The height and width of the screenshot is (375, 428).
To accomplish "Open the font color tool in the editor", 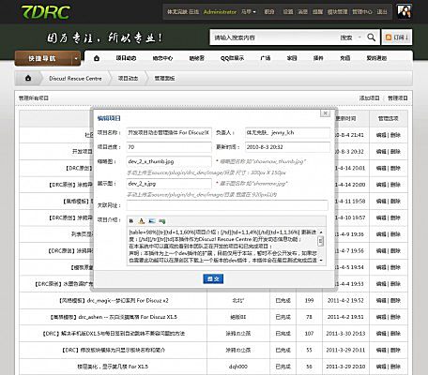I will [142, 221].
